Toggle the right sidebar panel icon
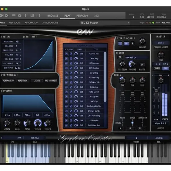Viewport: 171px width, 171px height. click(38, 16)
